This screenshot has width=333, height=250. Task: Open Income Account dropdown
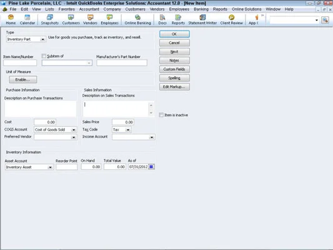coord(152,137)
